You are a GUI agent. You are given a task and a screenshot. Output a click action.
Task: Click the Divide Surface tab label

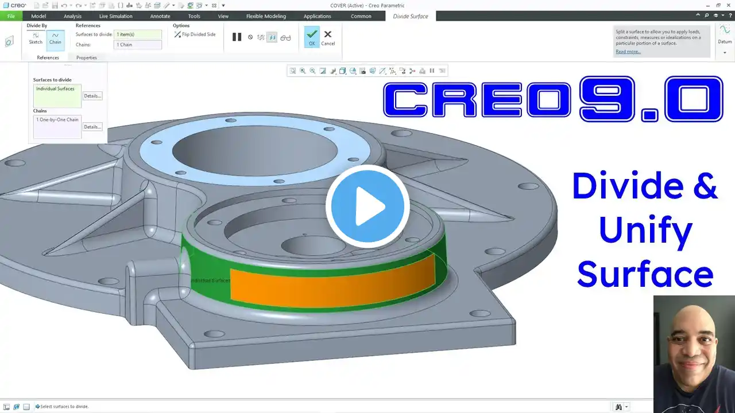(x=411, y=16)
